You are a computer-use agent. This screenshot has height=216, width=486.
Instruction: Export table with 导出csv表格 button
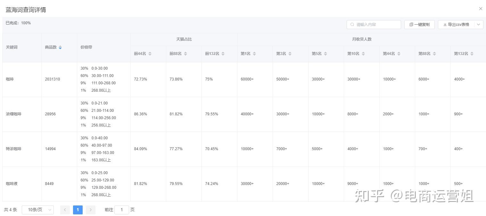[456, 25]
